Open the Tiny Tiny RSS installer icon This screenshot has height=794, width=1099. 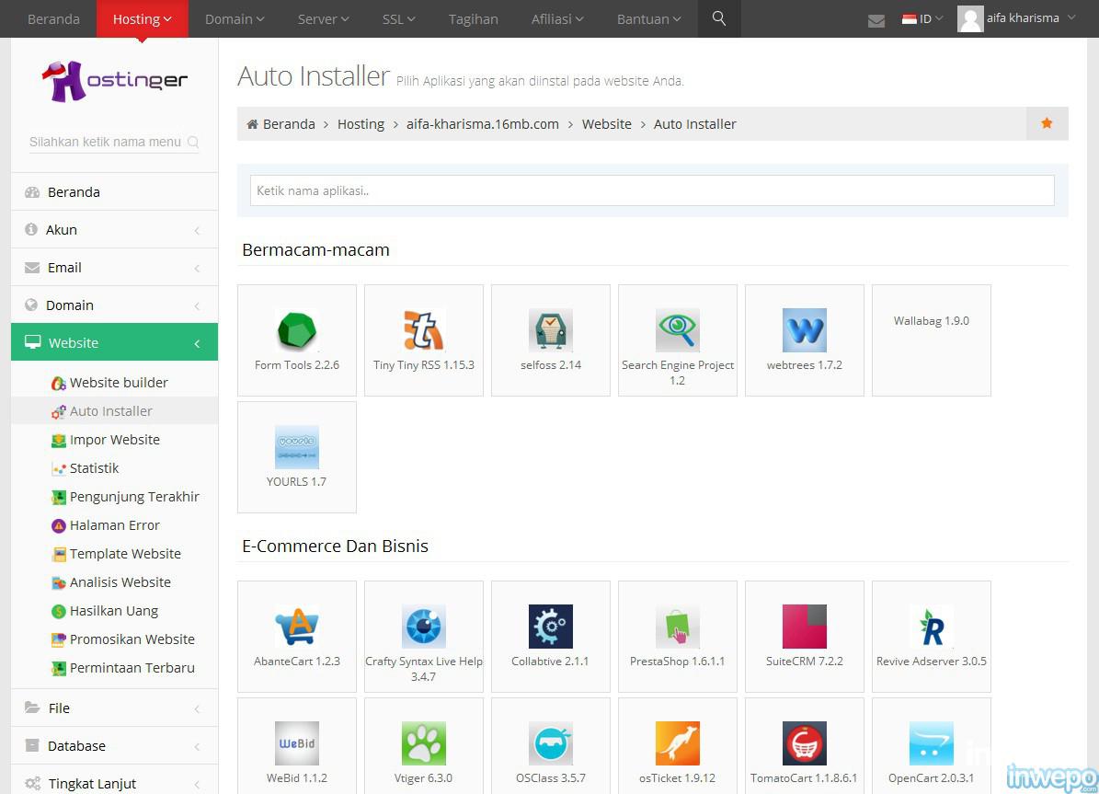point(424,330)
